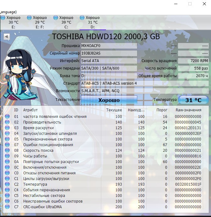Select the Переназначенные сектора attribute text
211x217 pixels.
pyautogui.click(x=47, y=139)
